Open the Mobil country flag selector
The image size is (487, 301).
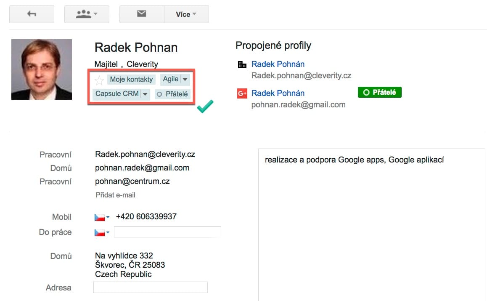coord(102,217)
